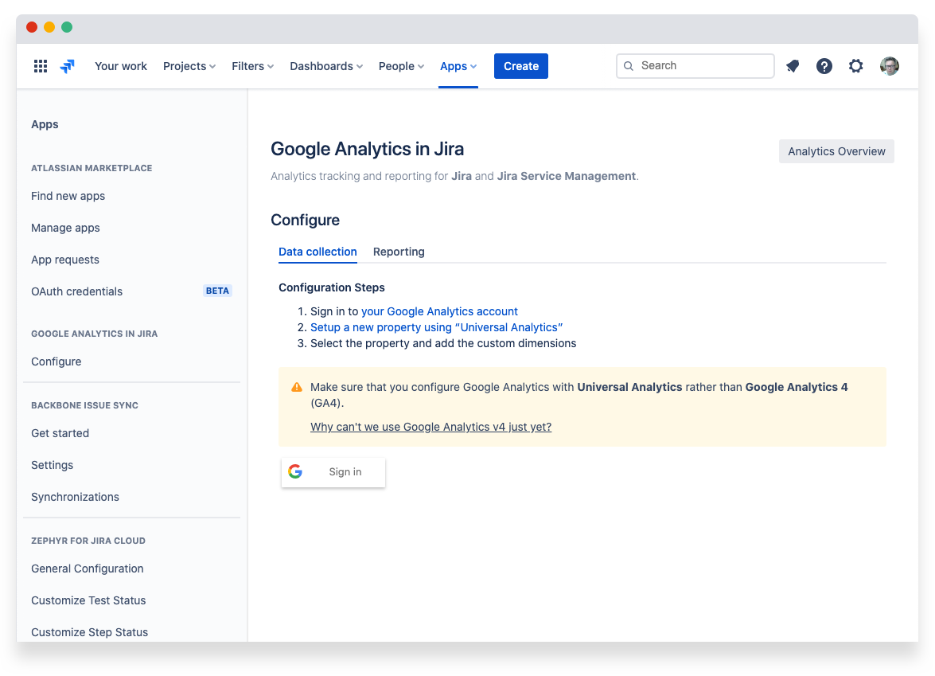Image resolution: width=935 pixels, height=676 pixels.
Task: Open the People dropdown menu
Action: click(x=401, y=66)
